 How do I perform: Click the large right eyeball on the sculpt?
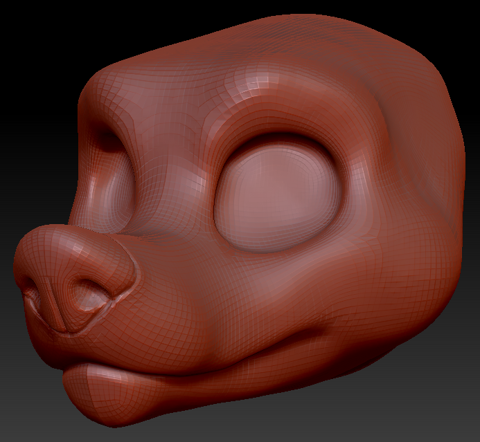click(x=278, y=197)
